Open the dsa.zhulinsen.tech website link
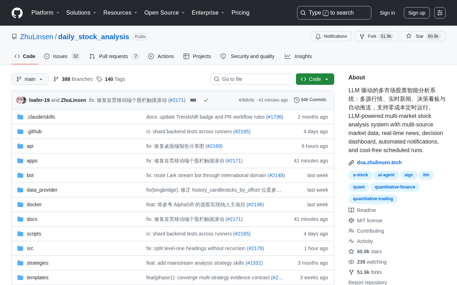The width and height of the screenshot is (457, 285). (x=379, y=162)
